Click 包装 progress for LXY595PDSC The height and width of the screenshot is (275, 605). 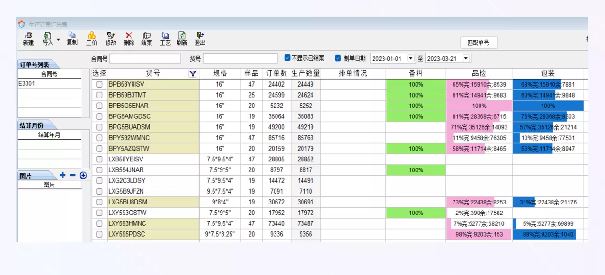tap(548, 234)
